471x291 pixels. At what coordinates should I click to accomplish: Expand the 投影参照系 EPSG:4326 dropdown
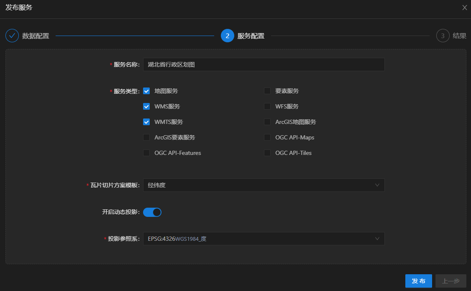(x=264, y=239)
